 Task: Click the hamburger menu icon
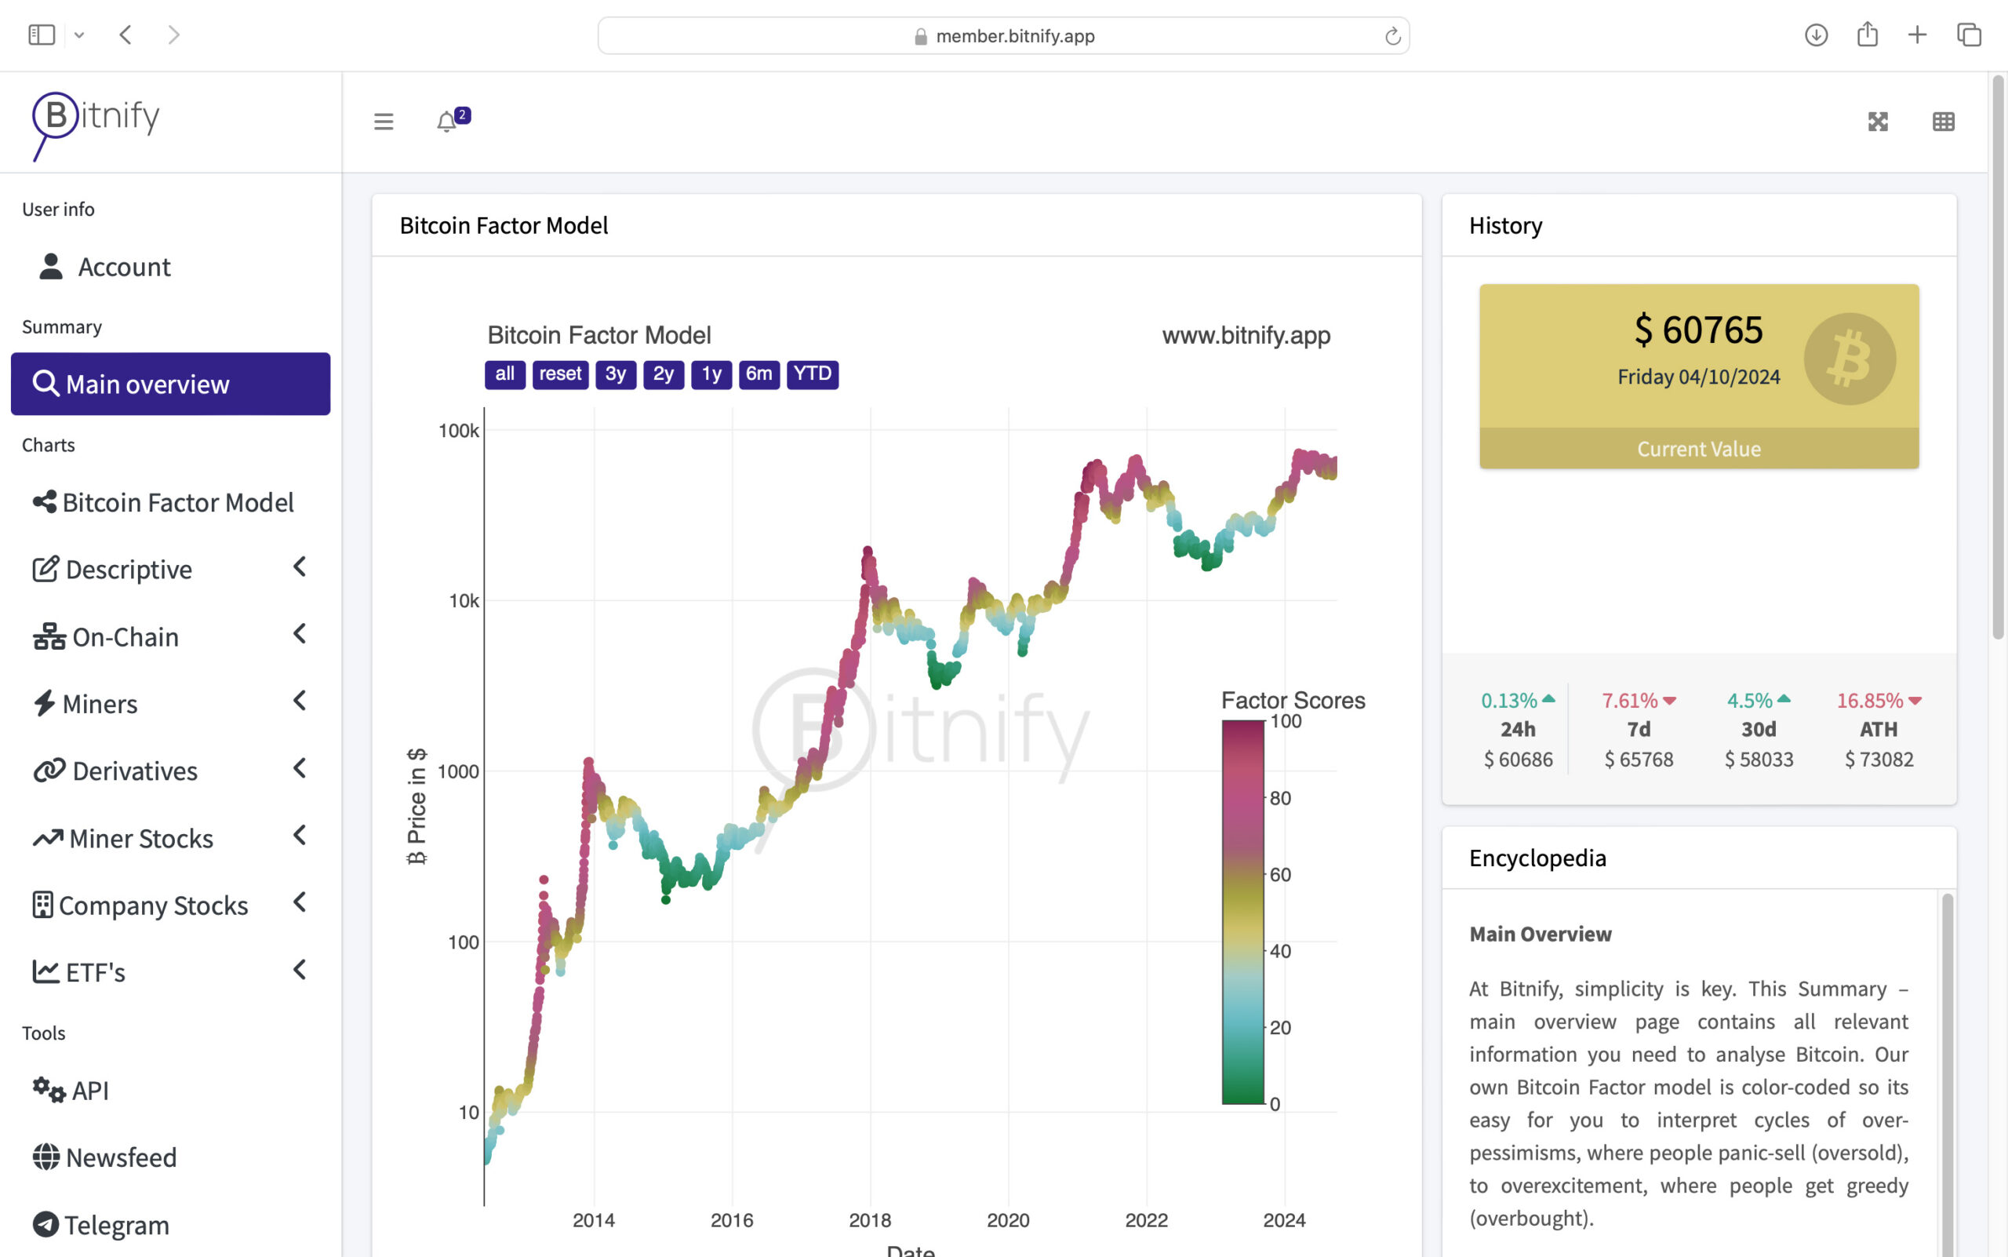[383, 122]
